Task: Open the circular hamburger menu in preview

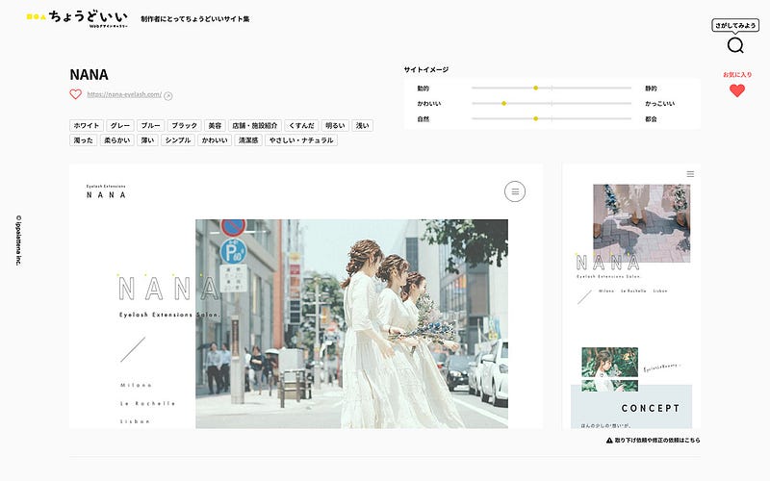Action: click(x=515, y=191)
